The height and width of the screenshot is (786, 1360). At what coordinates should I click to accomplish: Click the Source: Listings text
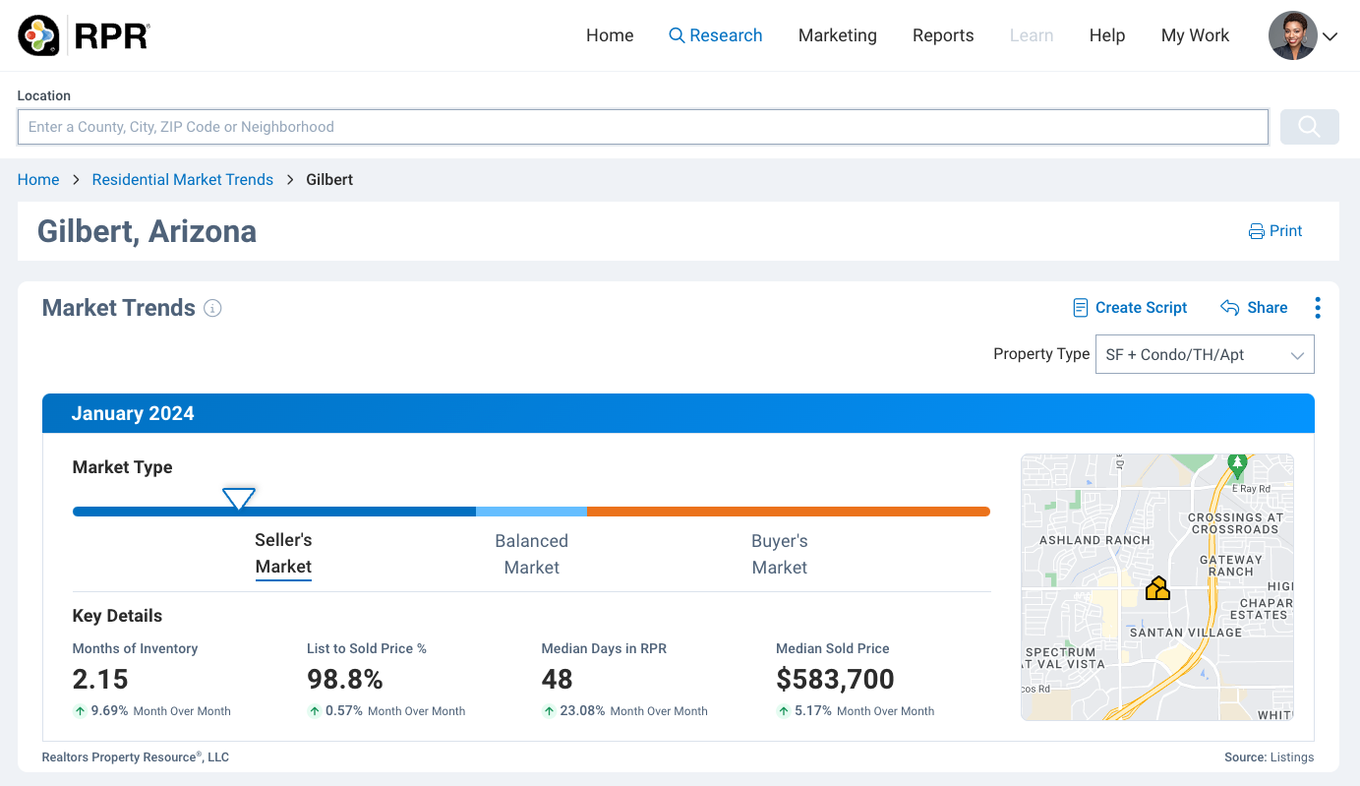pos(1269,757)
